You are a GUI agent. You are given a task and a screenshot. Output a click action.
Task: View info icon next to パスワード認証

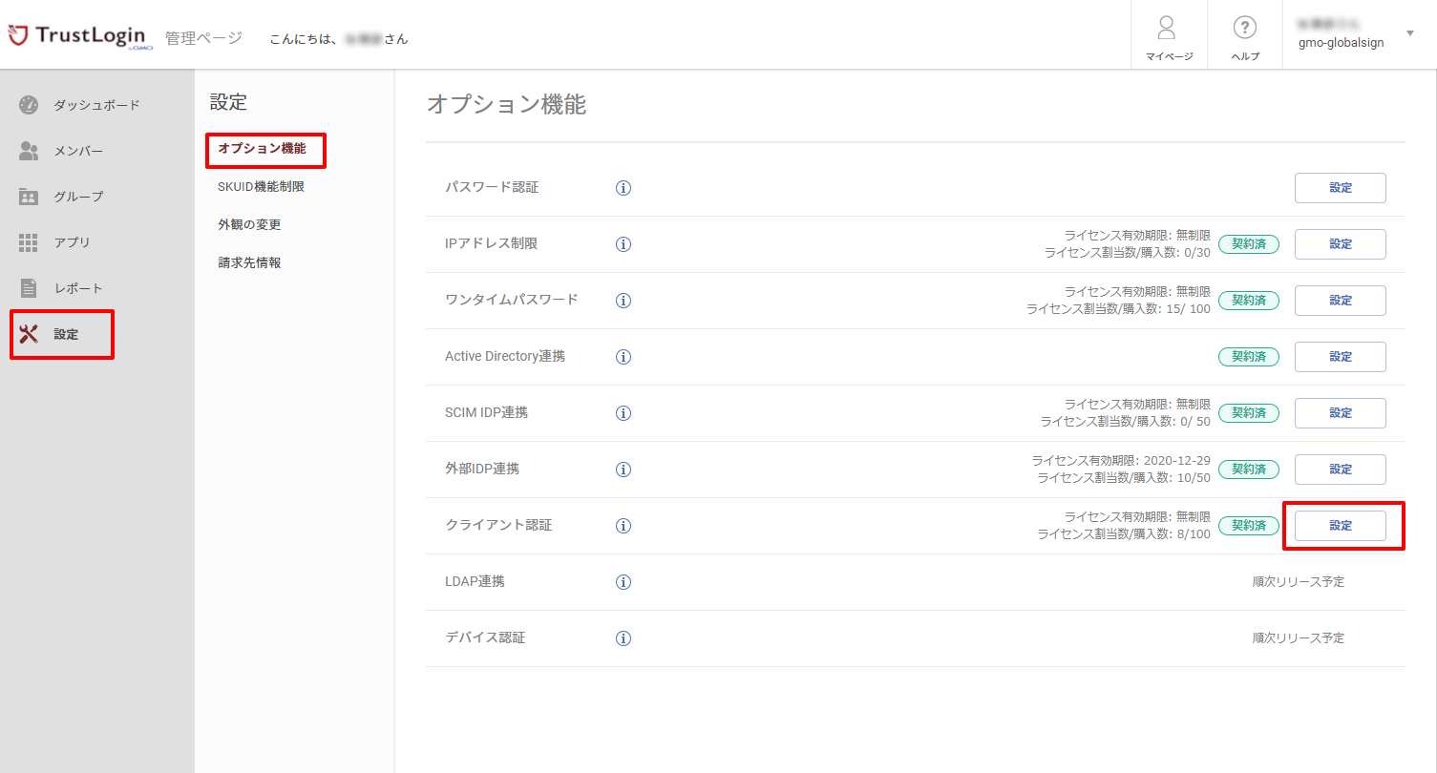pyautogui.click(x=623, y=188)
